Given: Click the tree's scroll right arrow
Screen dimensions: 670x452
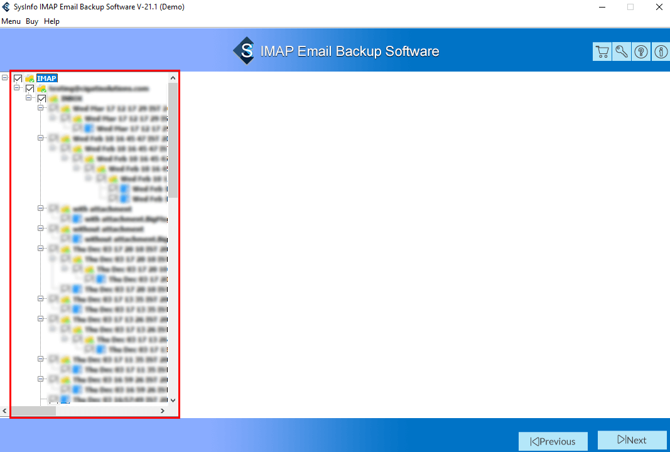Looking at the screenshot, I should pyautogui.click(x=163, y=411).
